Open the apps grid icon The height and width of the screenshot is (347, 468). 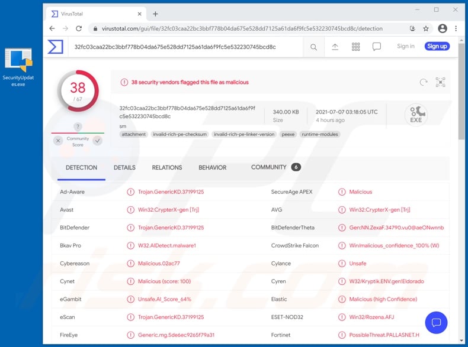point(355,47)
